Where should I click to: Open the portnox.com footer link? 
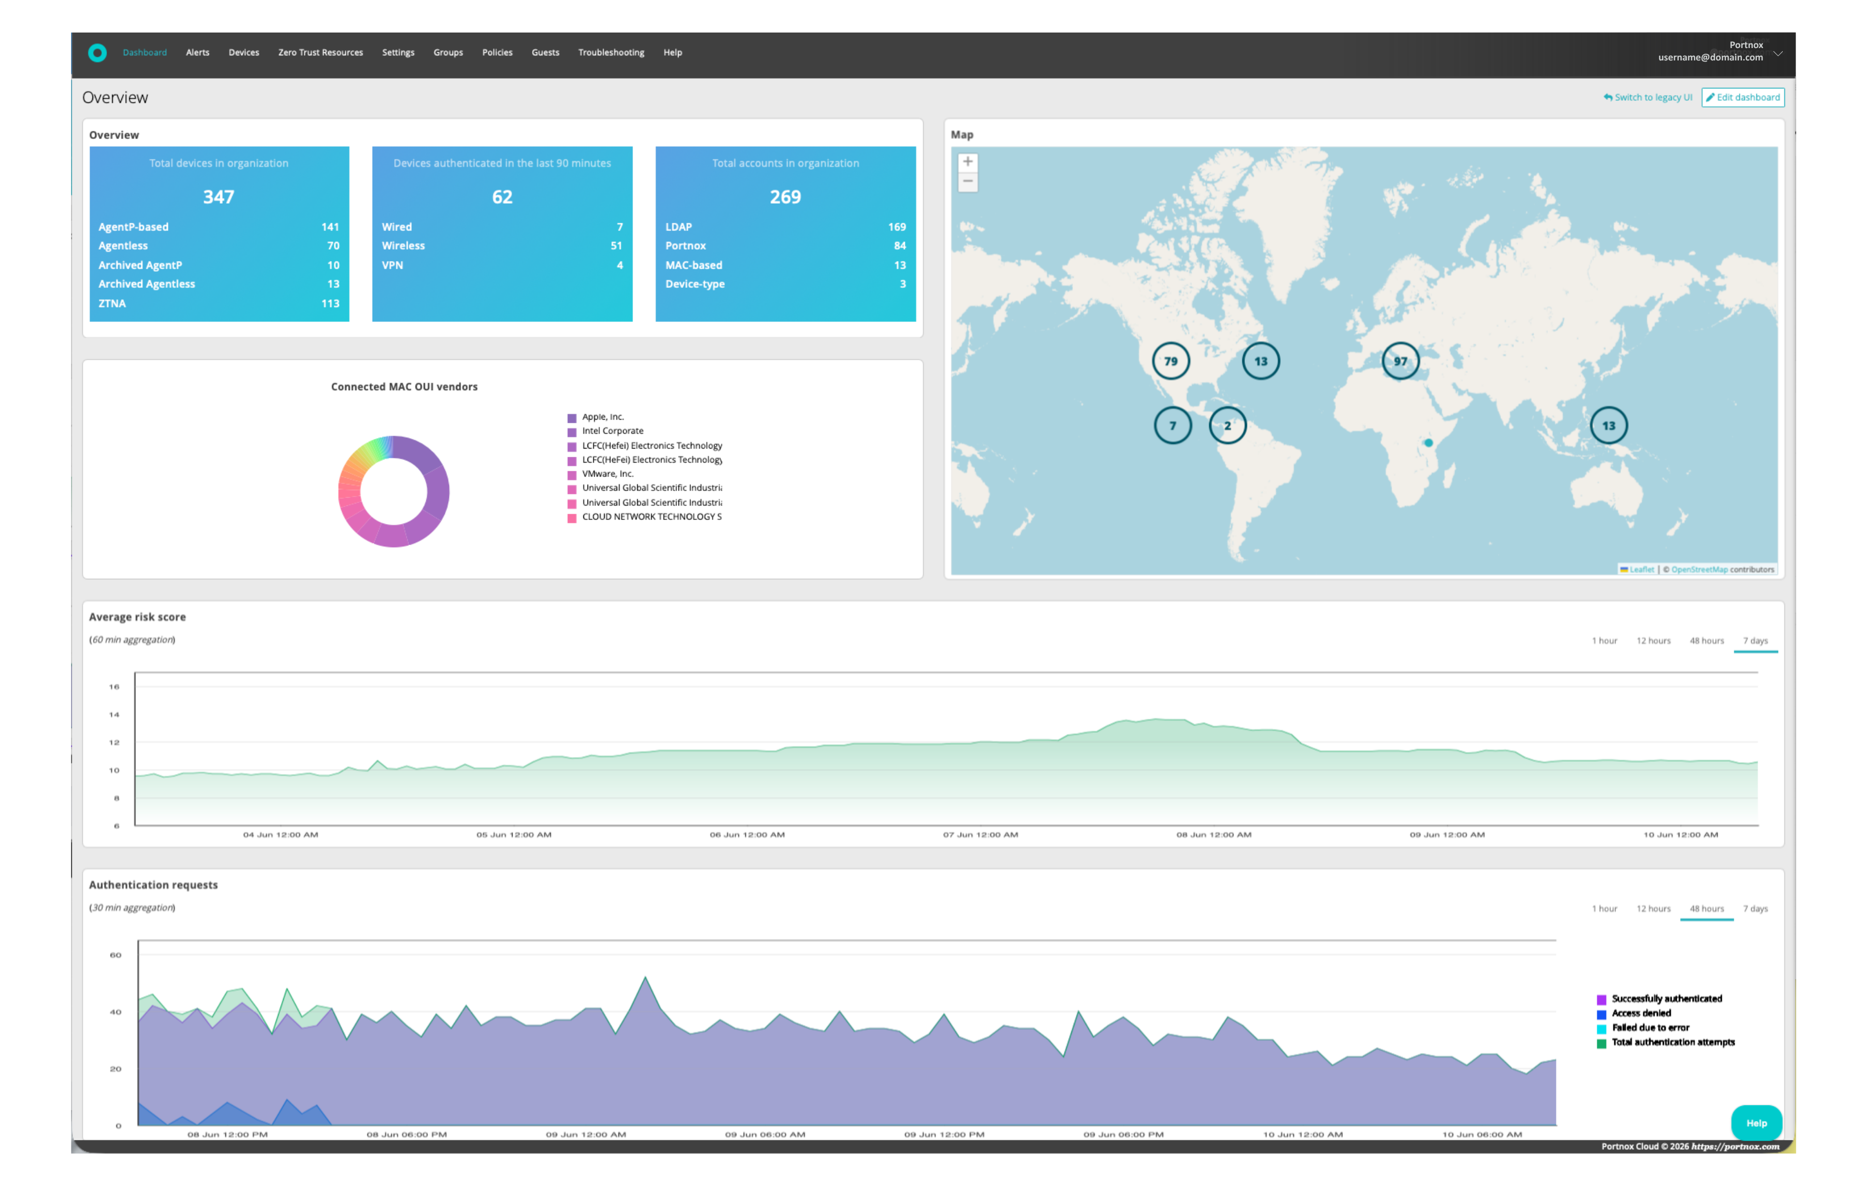point(1735,1147)
